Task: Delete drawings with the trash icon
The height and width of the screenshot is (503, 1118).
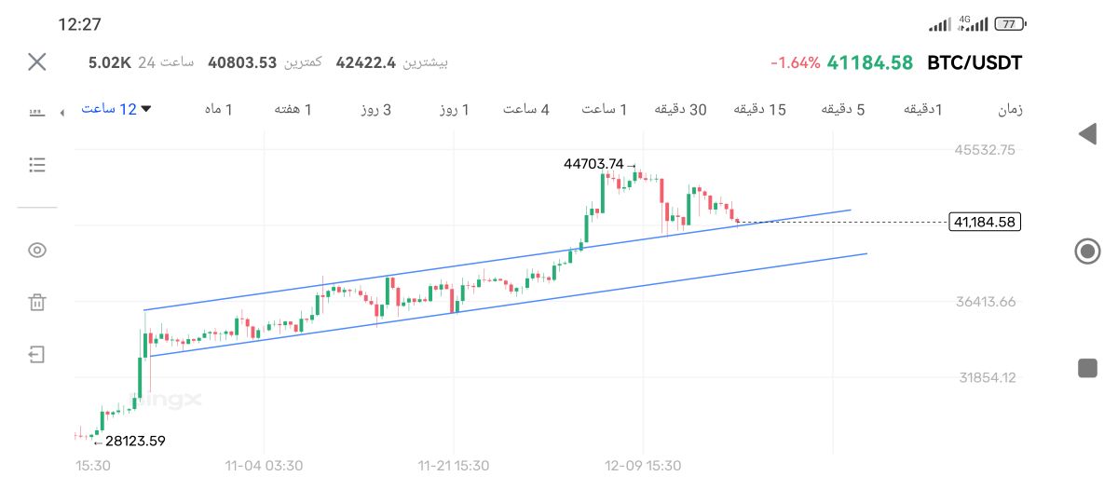Action: coord(37,302)
